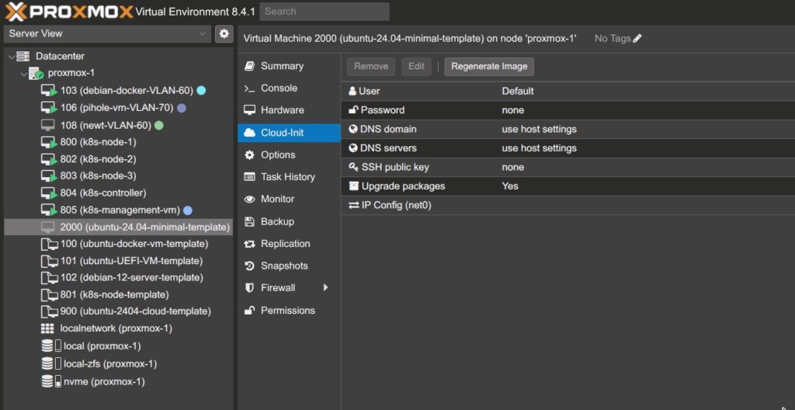Viewport: 795px width, 410px height.
Task: Click the cyan tag dot on VM 103
Action: pyautogui.click(x=201, y=91)
